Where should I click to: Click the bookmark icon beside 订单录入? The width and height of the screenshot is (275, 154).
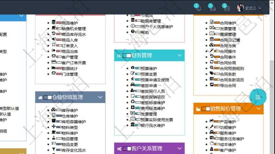(54, 45)
